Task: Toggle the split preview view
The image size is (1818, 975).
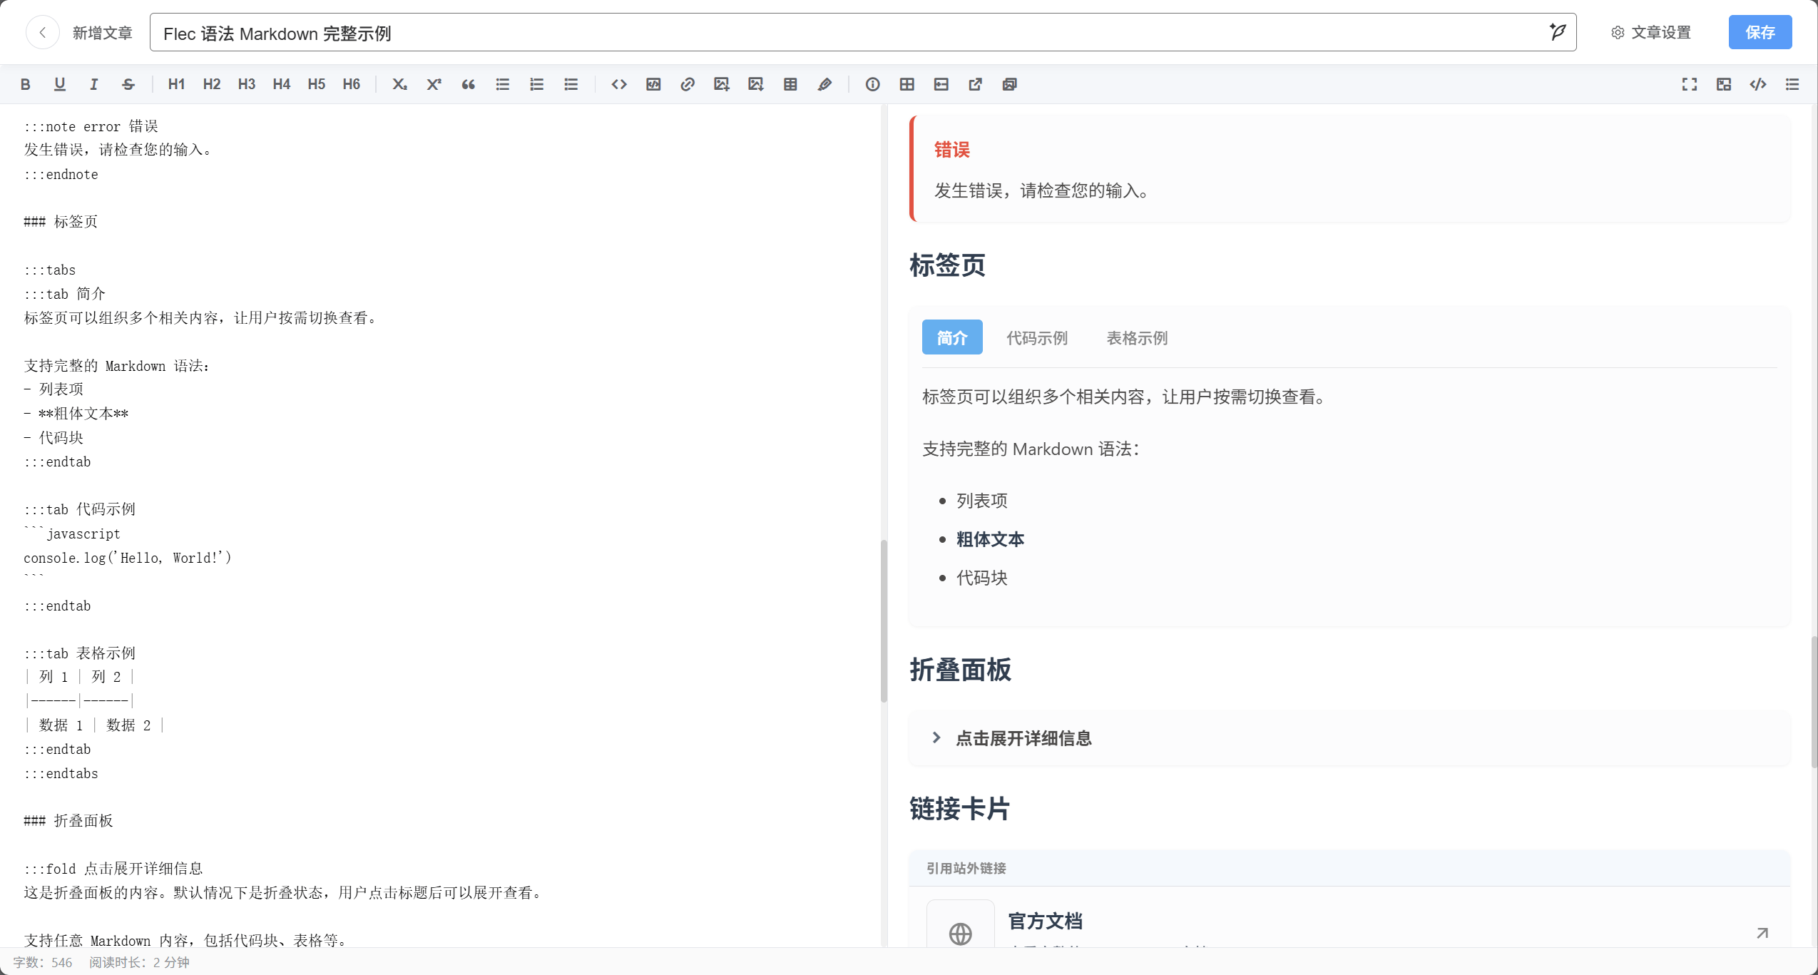Action: click(1725, 84)
